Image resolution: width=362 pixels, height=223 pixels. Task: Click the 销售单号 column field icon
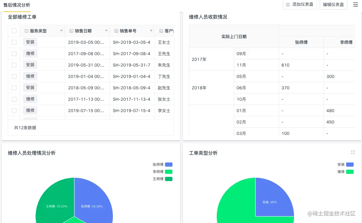tap(116, 31)
